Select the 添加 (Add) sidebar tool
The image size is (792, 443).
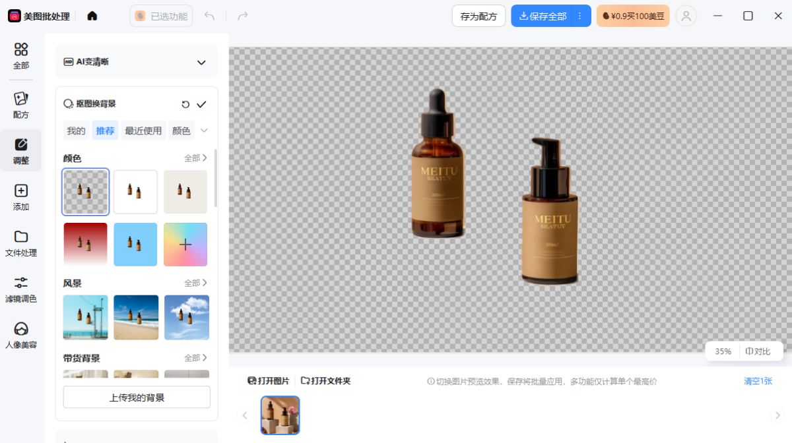(21, 196)
